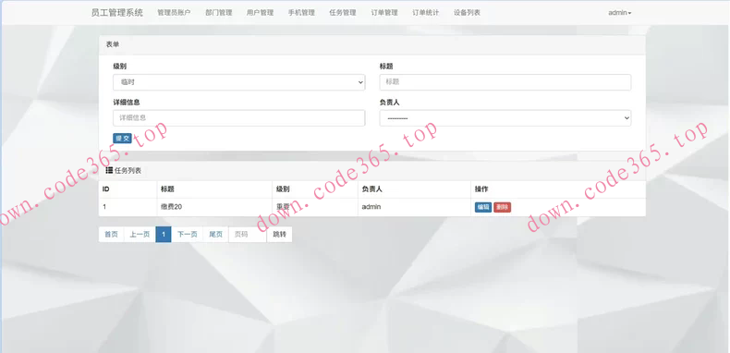Open 设备列表 in the navbar

467,13
